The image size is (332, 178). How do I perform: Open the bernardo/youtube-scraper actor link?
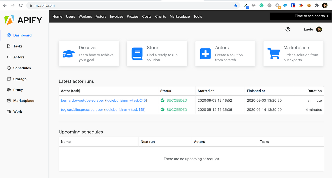point(82,100)
